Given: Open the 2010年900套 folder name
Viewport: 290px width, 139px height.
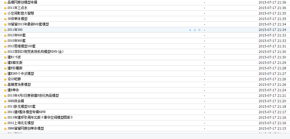Looking at the screenshot, I should tap(17, 41).
